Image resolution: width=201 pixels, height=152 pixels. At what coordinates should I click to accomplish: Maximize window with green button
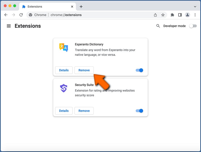(15, 6)
